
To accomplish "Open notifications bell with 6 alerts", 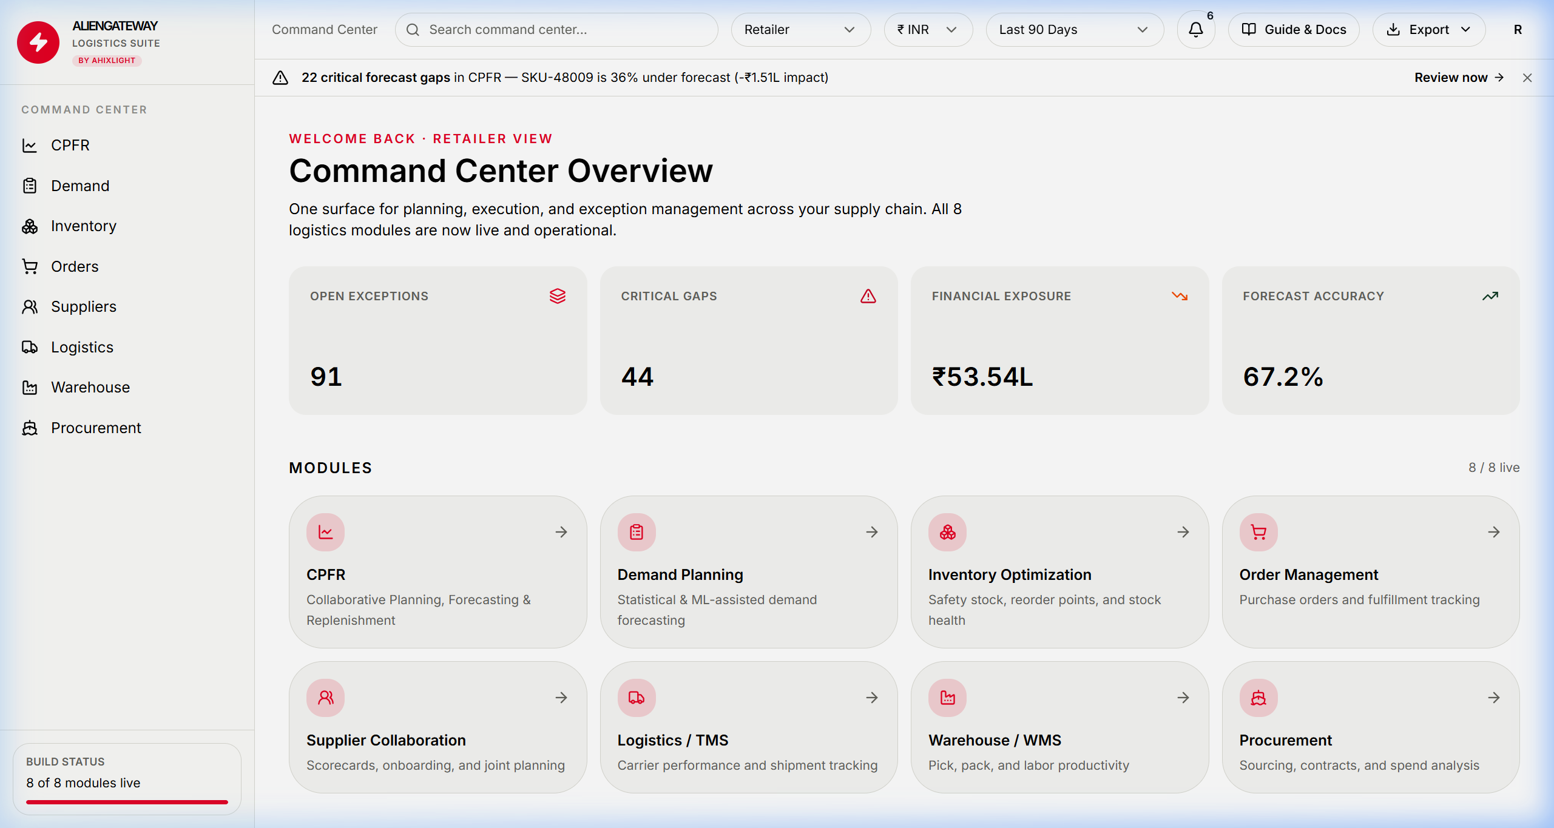I will [x=1196, y=30].
